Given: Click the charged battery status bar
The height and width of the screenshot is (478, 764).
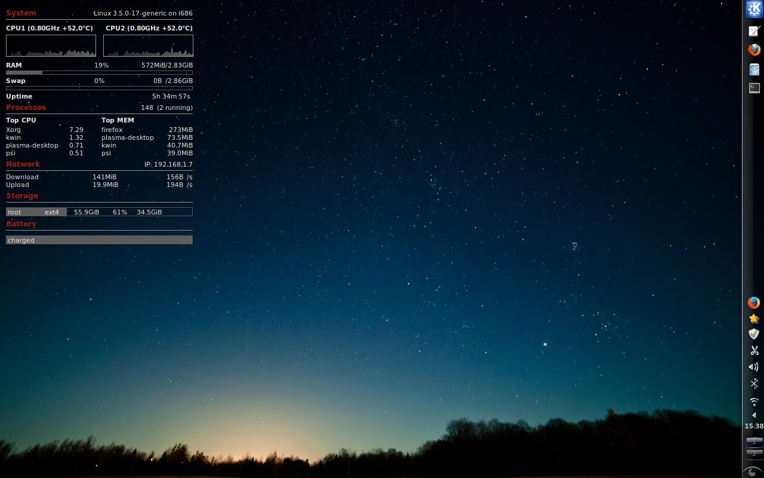Looking at the screenshot, I should coord(99,240).
